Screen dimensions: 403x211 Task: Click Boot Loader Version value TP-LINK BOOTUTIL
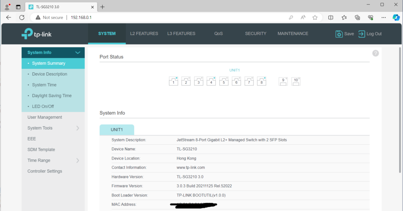click(201, 195)
